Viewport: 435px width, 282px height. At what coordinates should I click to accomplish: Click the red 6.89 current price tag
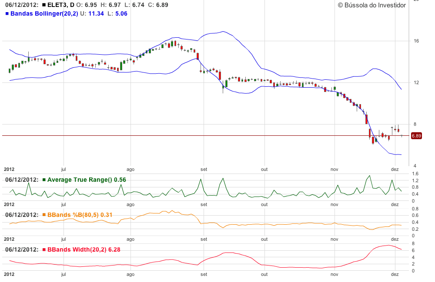point(416,136)
